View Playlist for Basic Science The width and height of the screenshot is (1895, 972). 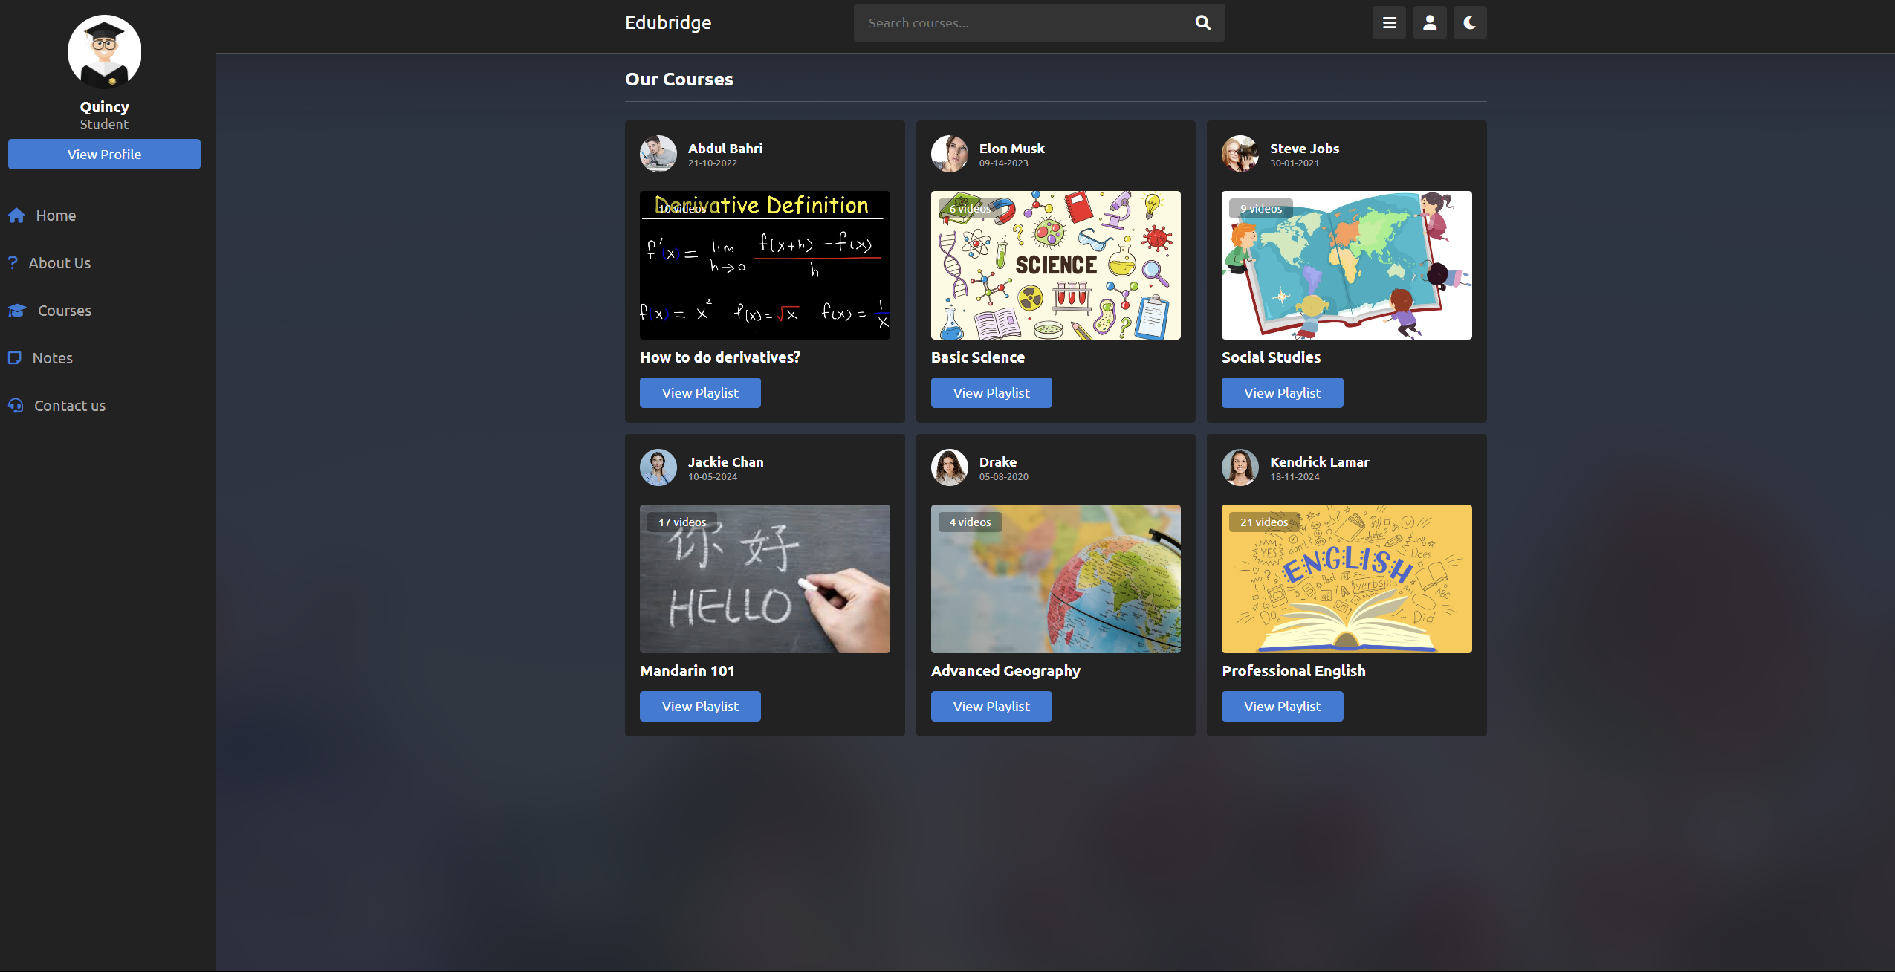(991, 392)
